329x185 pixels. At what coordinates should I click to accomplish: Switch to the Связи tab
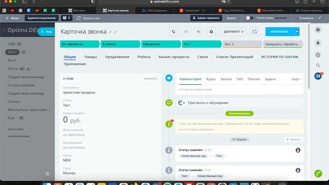[203, 57]
